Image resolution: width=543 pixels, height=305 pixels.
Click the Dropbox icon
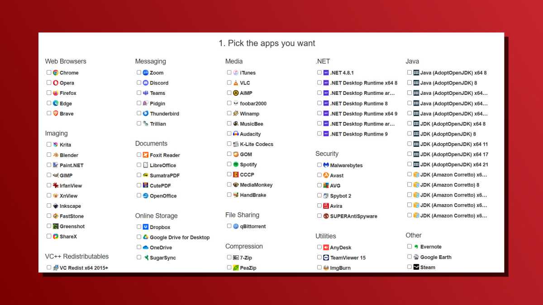(146, 227)
